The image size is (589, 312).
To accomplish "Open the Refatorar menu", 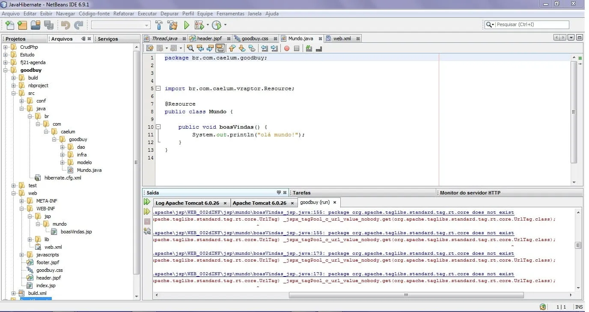I will click(123, 14).
